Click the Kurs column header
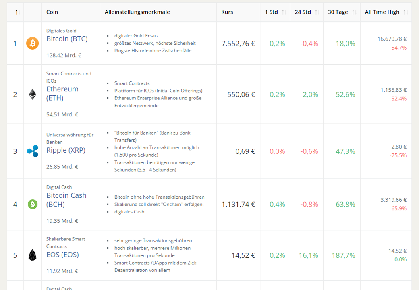The height and width of the screenshot is (290, 419). point(227,12)
